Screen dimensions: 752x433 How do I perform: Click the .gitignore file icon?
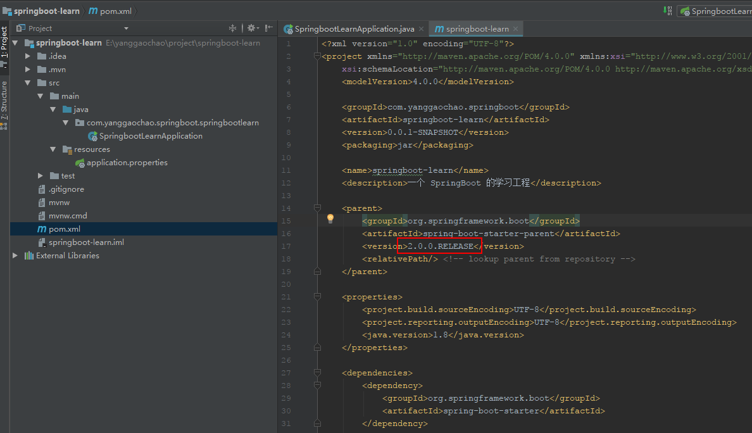pyautogui.click(x=42, y=189)
